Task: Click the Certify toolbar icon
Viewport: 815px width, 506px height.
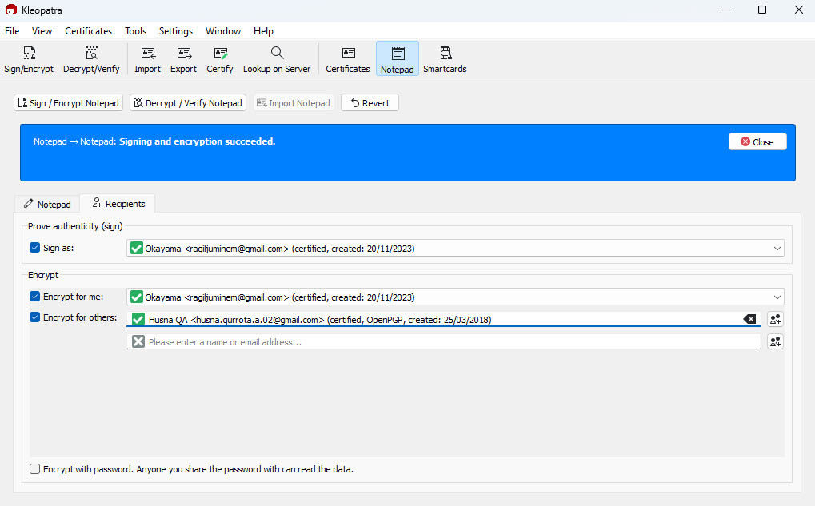Action: 219,59
